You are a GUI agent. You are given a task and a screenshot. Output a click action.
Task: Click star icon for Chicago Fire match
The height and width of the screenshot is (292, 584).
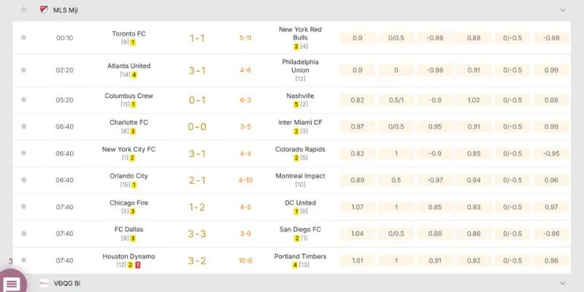pos(23,207)
